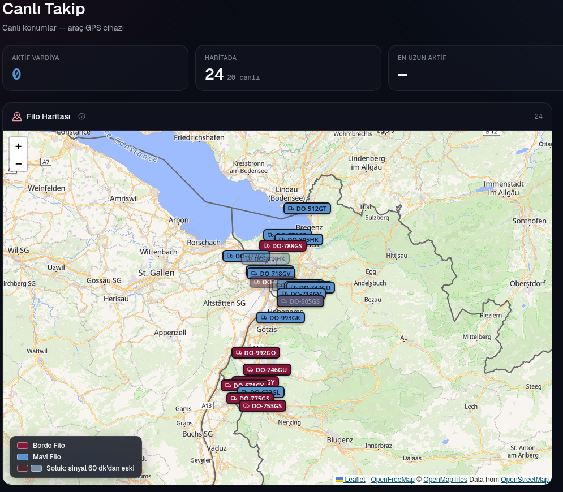563x492 pixels.
Task: Zoom out on the fleet map
Action: click(x=18, y=163)
